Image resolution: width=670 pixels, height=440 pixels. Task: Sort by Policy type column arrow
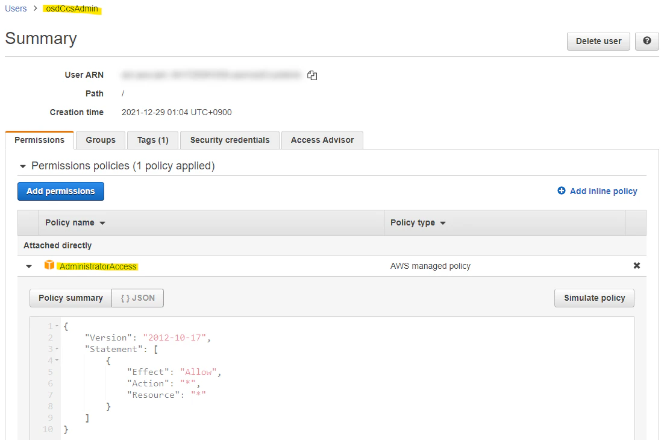pos(443,223)
